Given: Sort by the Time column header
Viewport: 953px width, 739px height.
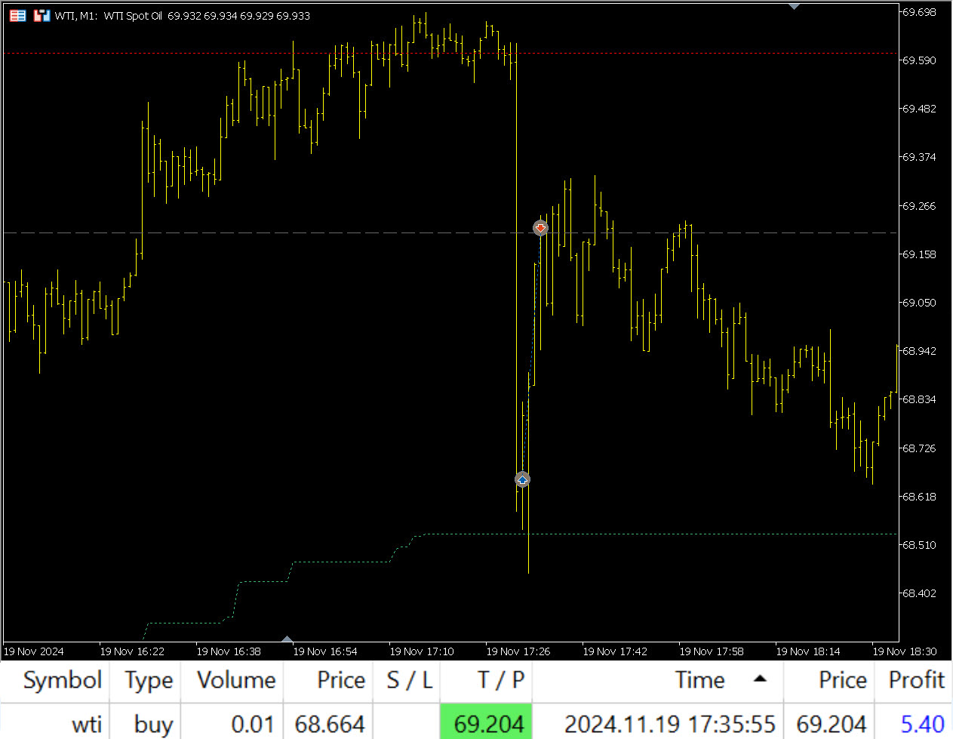Looking at the screenshot, I should (658, 681).
